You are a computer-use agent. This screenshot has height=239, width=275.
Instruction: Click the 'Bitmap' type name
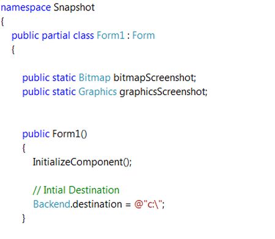[95, 78]
